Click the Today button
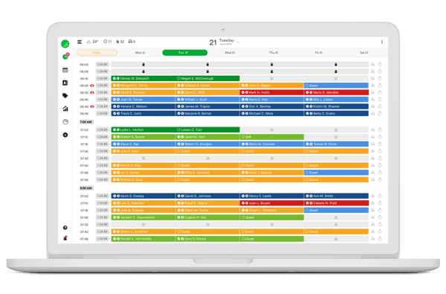 pos(97,53)
